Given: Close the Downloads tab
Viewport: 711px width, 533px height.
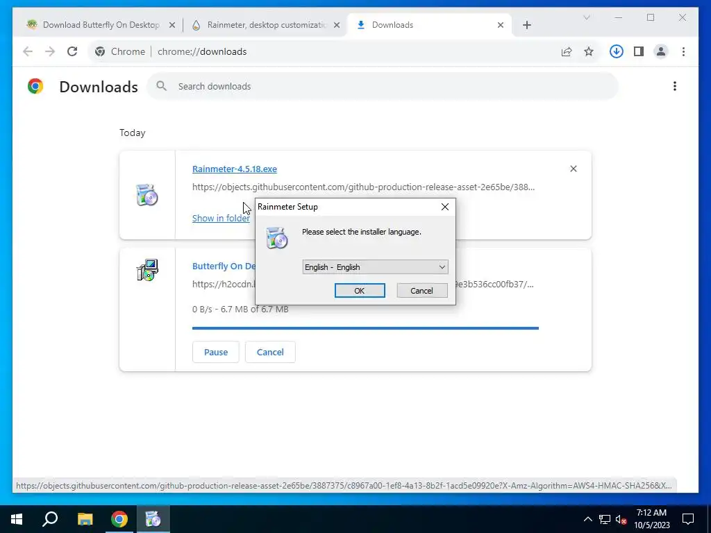Looking at the screenshot, I should [x=500, y=25].
